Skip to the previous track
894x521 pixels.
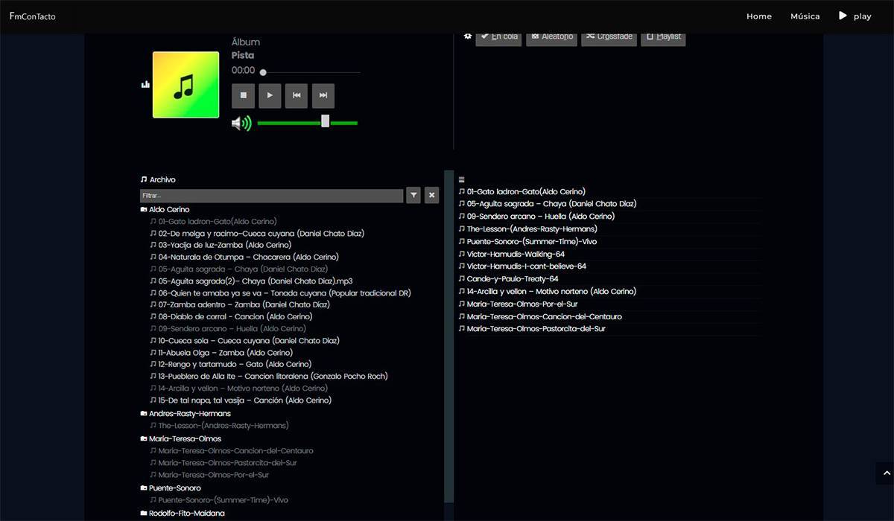pos(296,96)
